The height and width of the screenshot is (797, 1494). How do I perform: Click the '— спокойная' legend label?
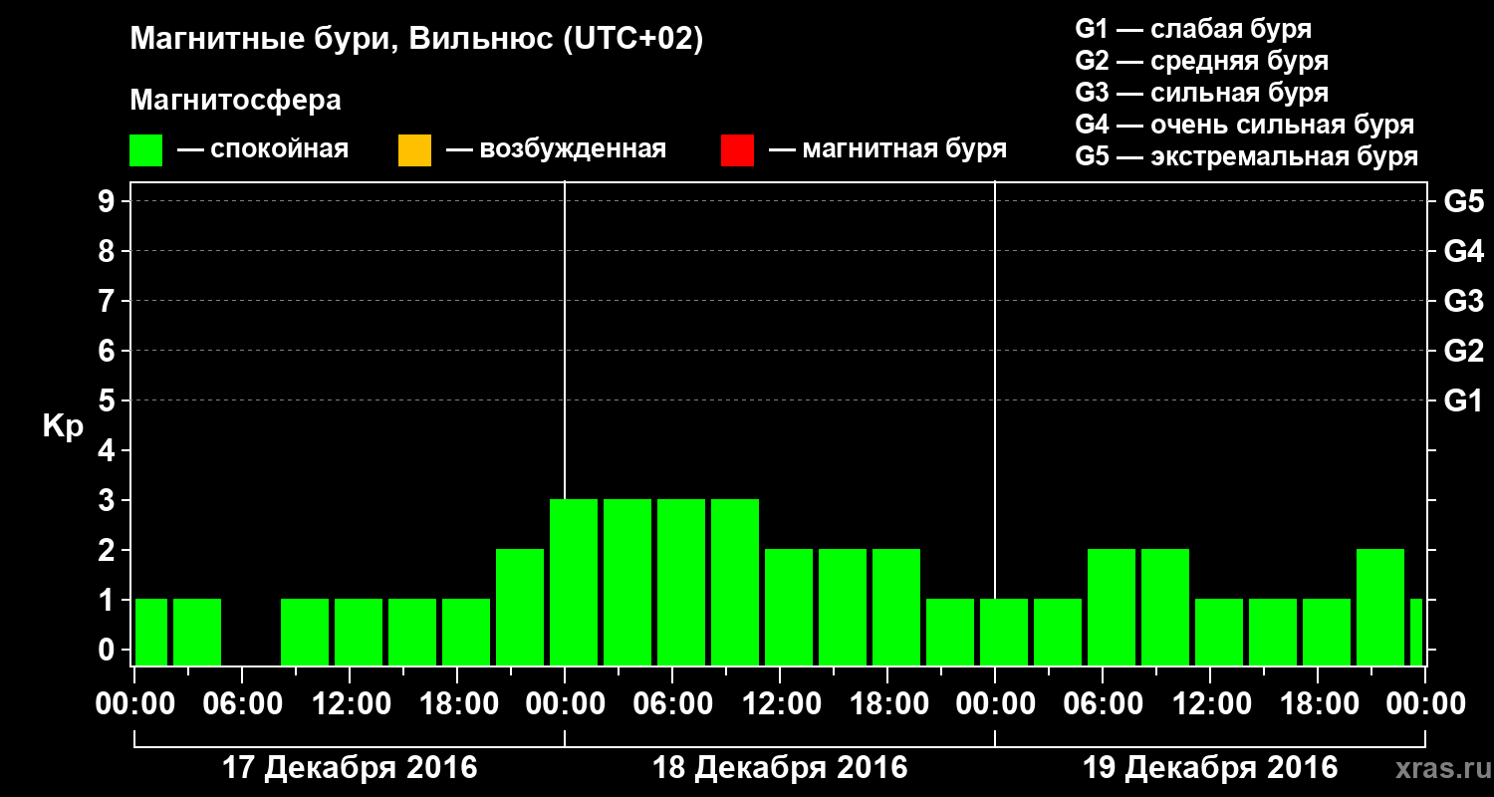pos(263,150)
